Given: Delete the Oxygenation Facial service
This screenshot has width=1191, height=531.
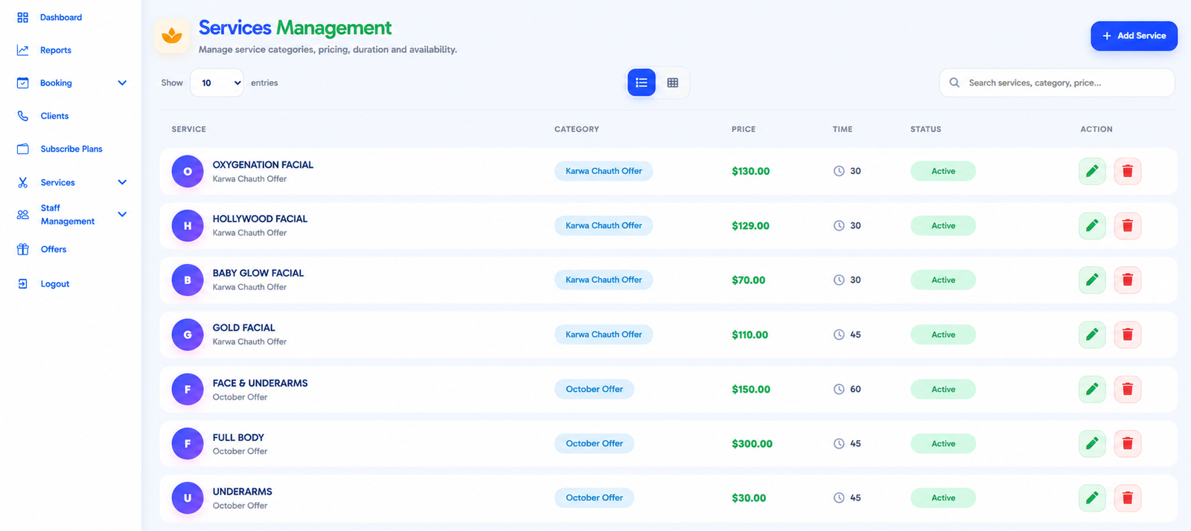Looking at the screenshot, I should click(1128, 171).
